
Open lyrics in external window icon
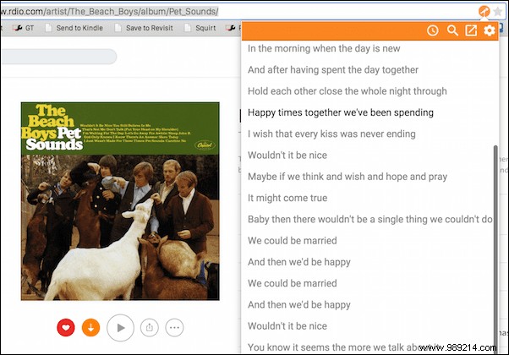(471, 30)
